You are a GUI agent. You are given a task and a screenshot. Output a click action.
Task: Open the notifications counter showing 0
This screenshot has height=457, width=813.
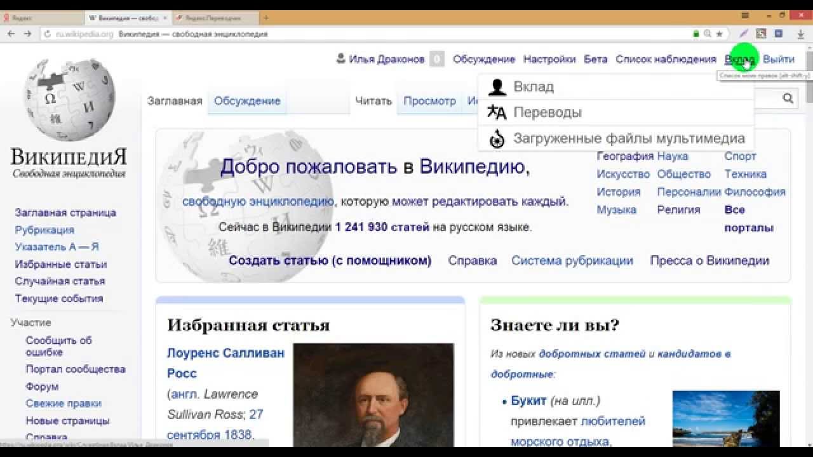coord(436,59)
